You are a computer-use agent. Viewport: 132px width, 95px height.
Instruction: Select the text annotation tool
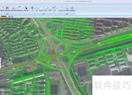pos(55,8)
